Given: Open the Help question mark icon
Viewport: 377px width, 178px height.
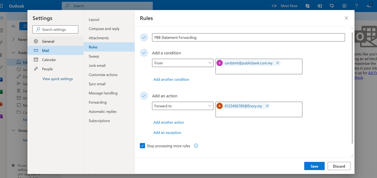Looking at the screenshot, I should point(356,6).
